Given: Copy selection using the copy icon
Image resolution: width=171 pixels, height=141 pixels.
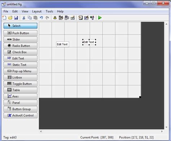Looking at the screenshot, I should (x=30, y=18).
